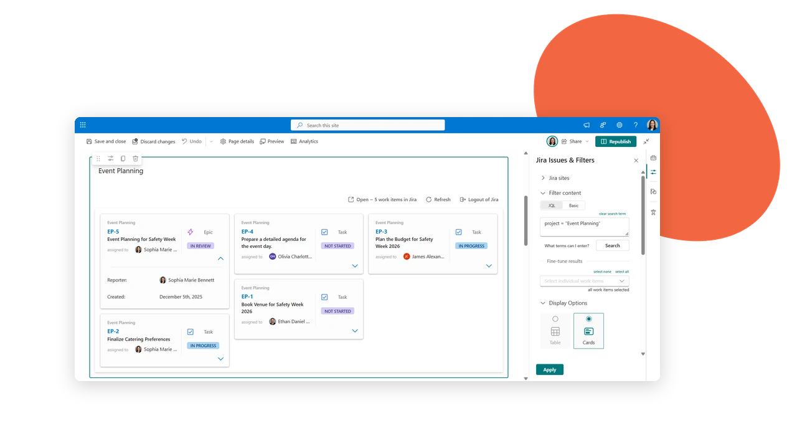
Task: Open the help question mark icon
Action: (x=636, y=125)
